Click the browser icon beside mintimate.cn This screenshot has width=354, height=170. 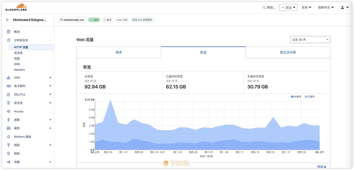pos(62,20)
